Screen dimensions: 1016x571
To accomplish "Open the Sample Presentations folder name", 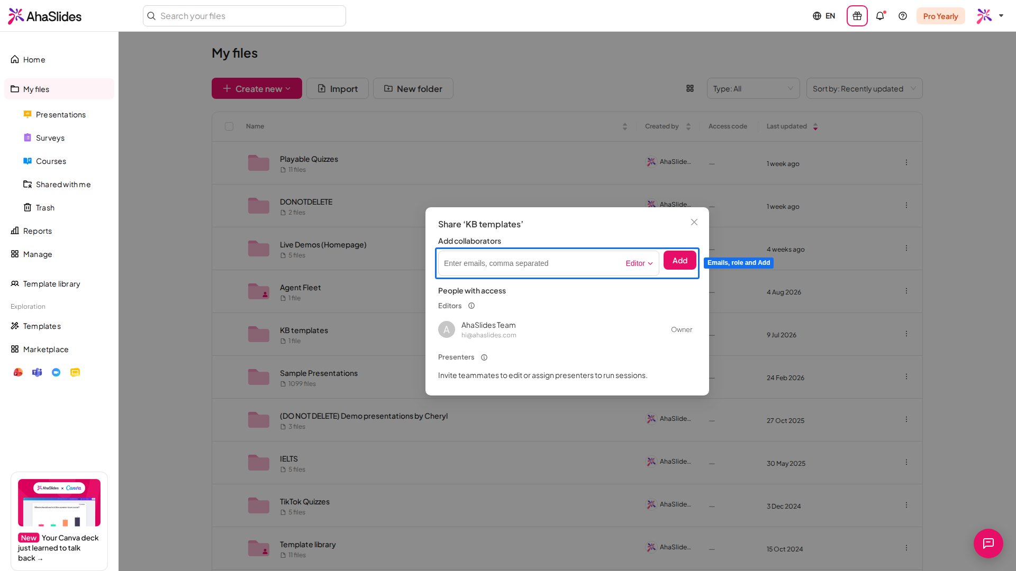I will (319, 373).
